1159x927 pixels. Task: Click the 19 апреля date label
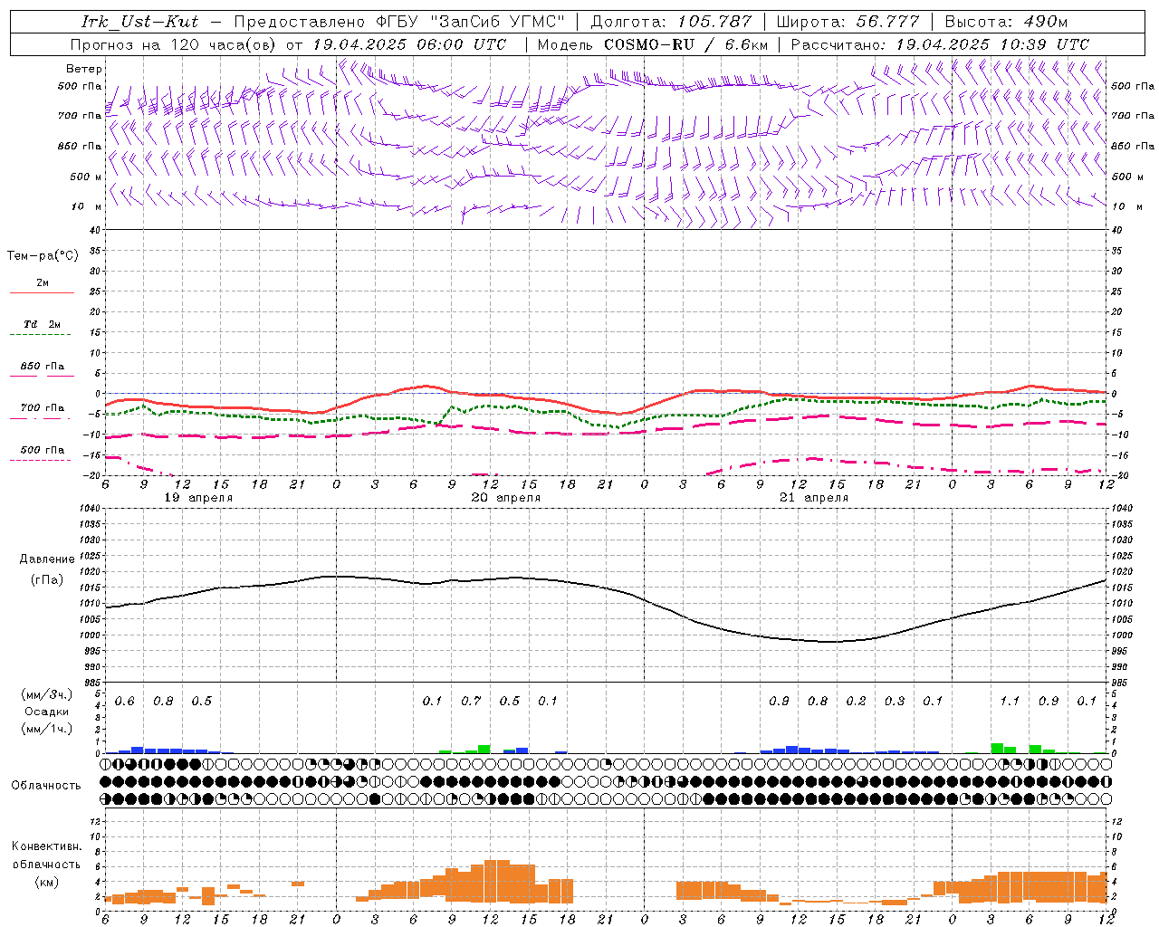(198, 498)
